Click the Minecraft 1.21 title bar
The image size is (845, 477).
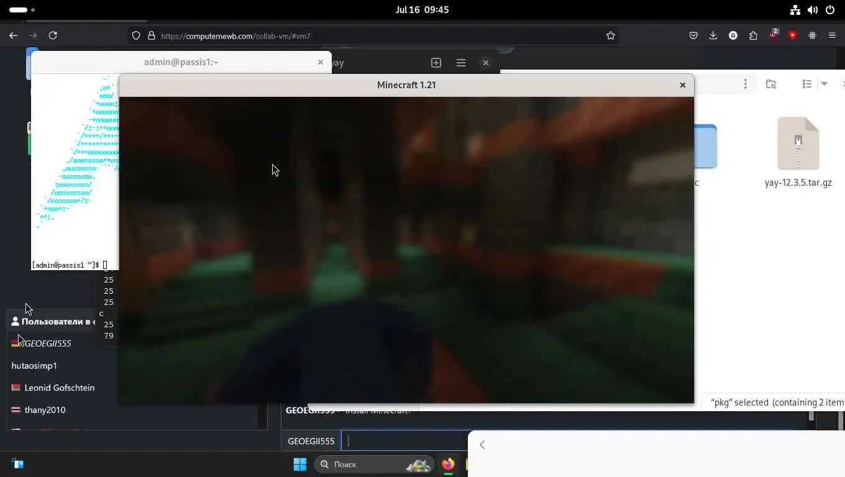click(406, 85)
